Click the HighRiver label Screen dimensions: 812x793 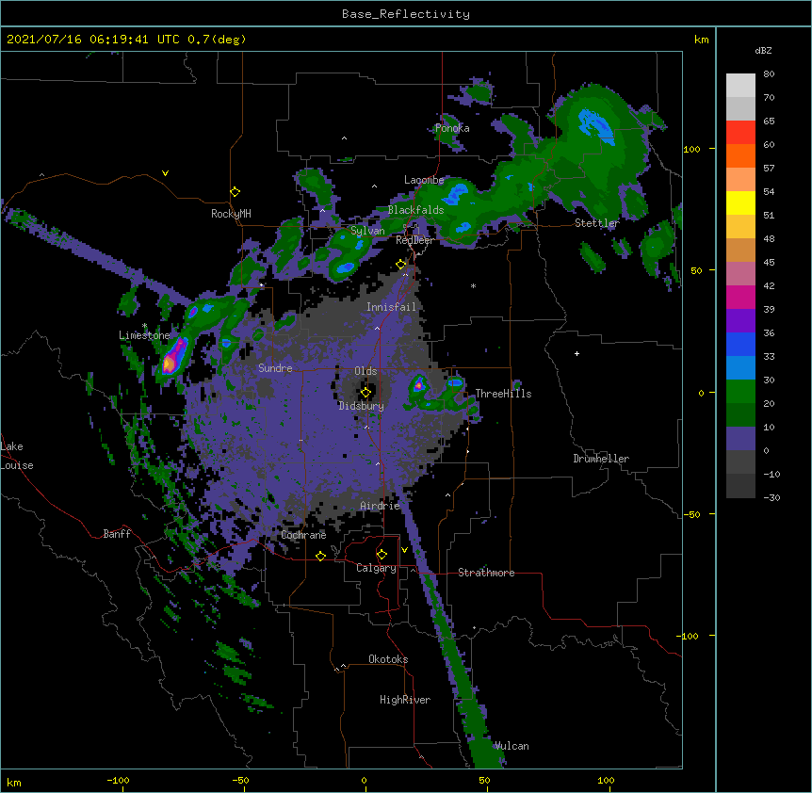point(405,700)
